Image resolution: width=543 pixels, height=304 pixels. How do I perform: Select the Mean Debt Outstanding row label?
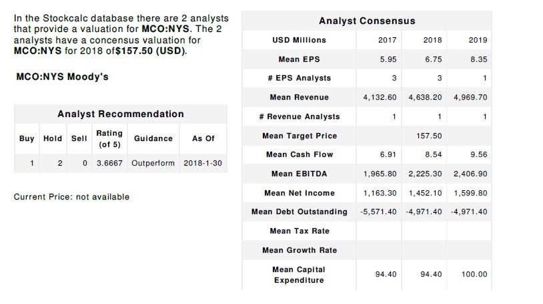[x=299, y=212]
